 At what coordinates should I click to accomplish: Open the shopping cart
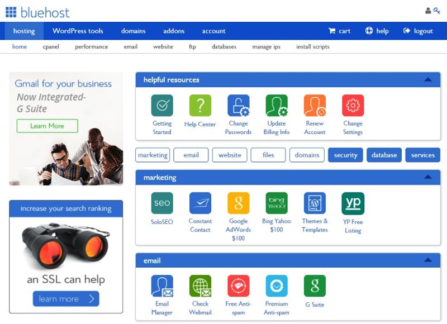tap(339, 31)
